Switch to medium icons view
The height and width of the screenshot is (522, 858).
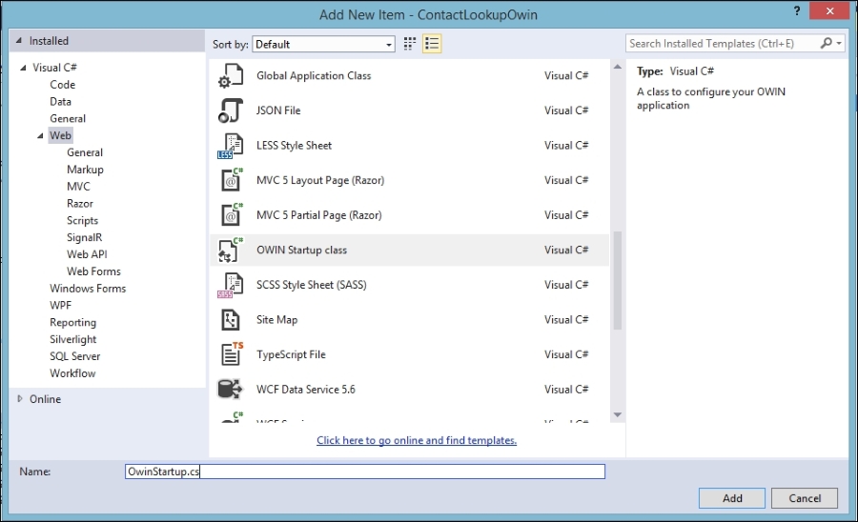click(410, 44)
